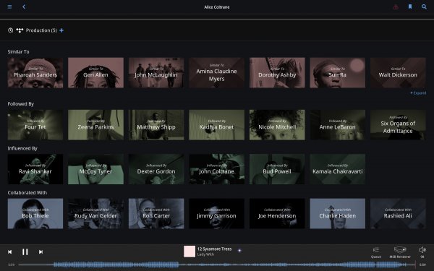The height and width of the screenshot is (271, 434).
Task: Open search with the magnifier icon
Action: (x=424, y=7)
